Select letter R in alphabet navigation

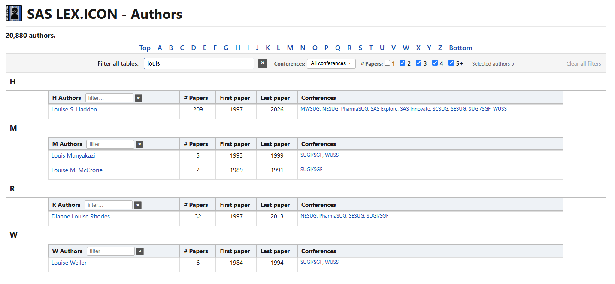349,48
